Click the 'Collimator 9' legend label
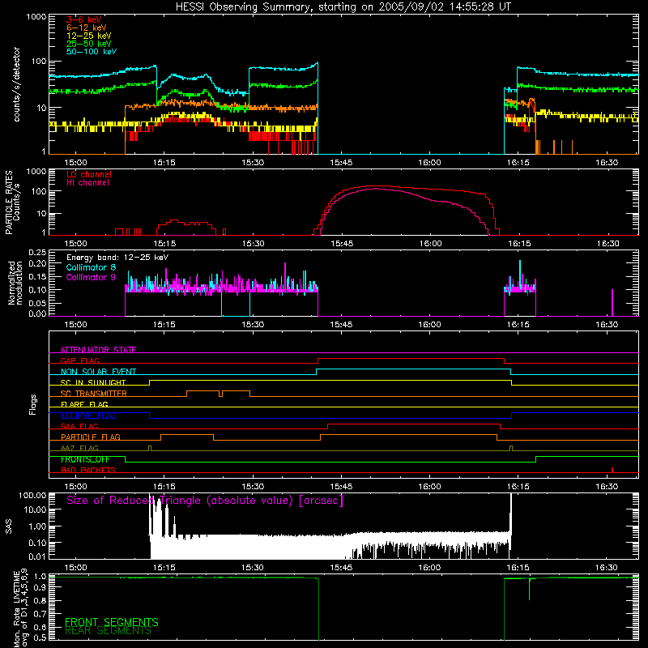648x648 pixels. point(91,277)
